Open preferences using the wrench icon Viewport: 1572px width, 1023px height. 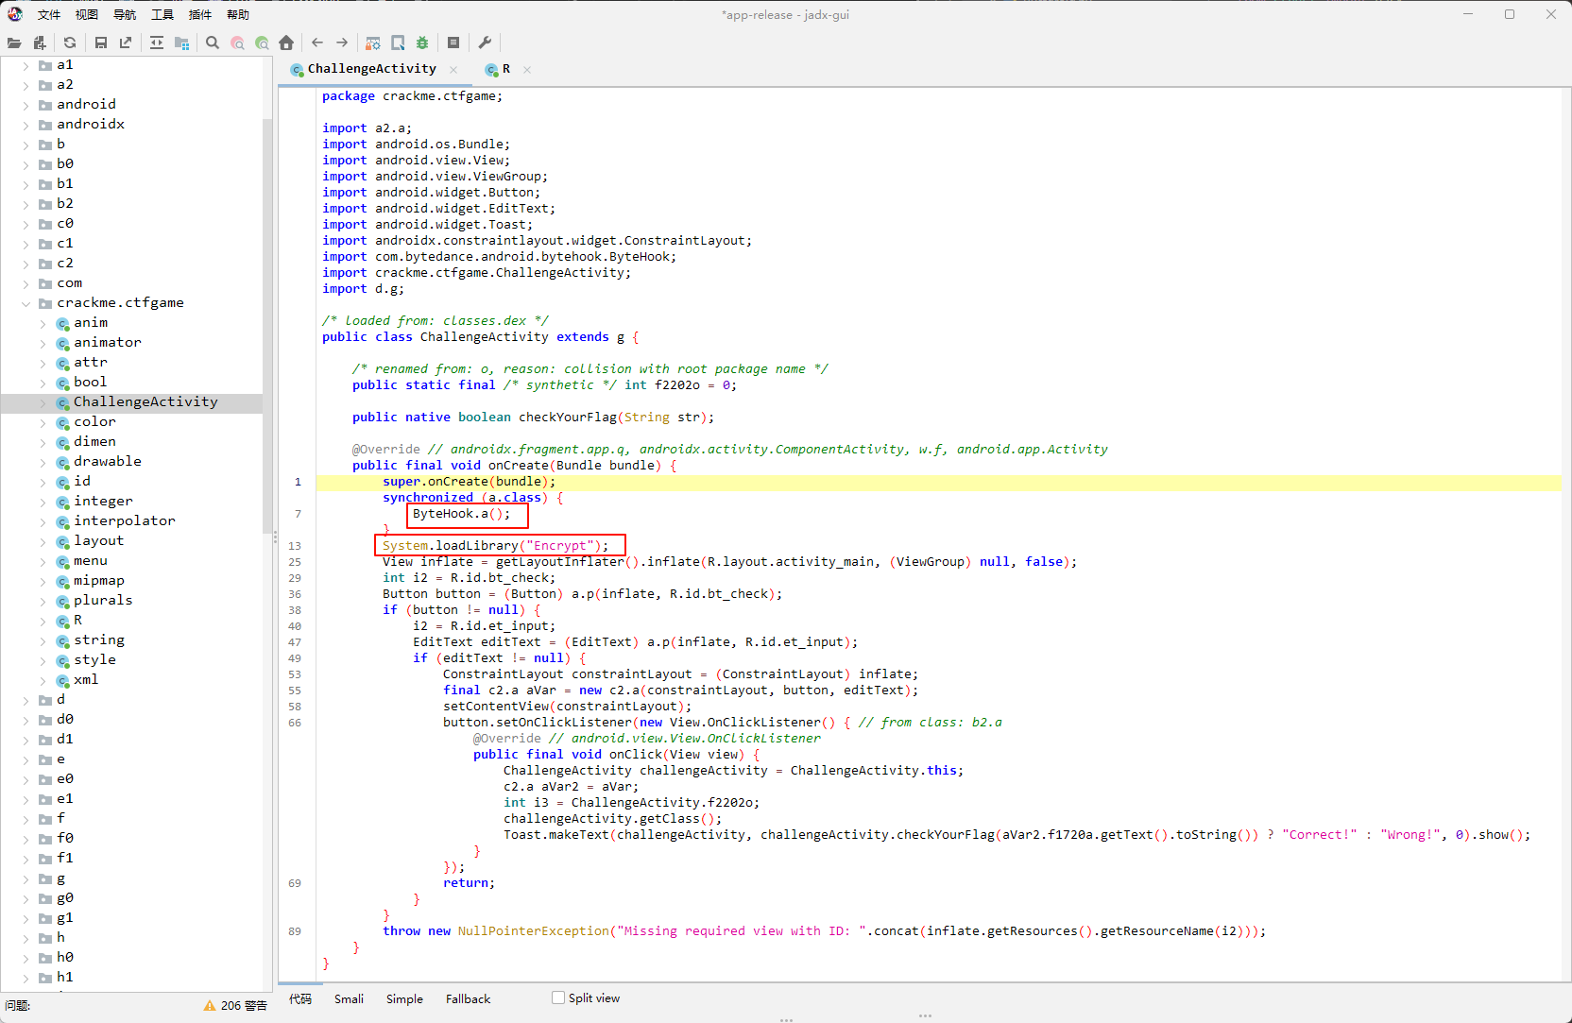pos(485,43)
